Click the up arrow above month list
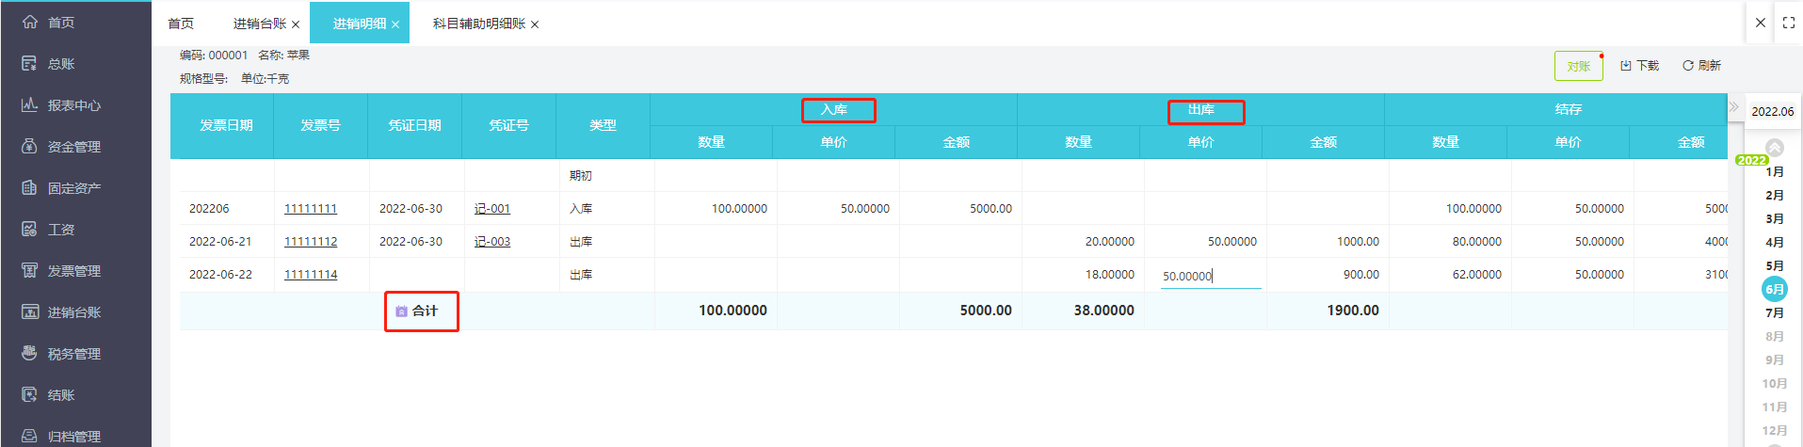Screen dimensions: 1803x447 pyautogui.click(x=1775, y=147)
